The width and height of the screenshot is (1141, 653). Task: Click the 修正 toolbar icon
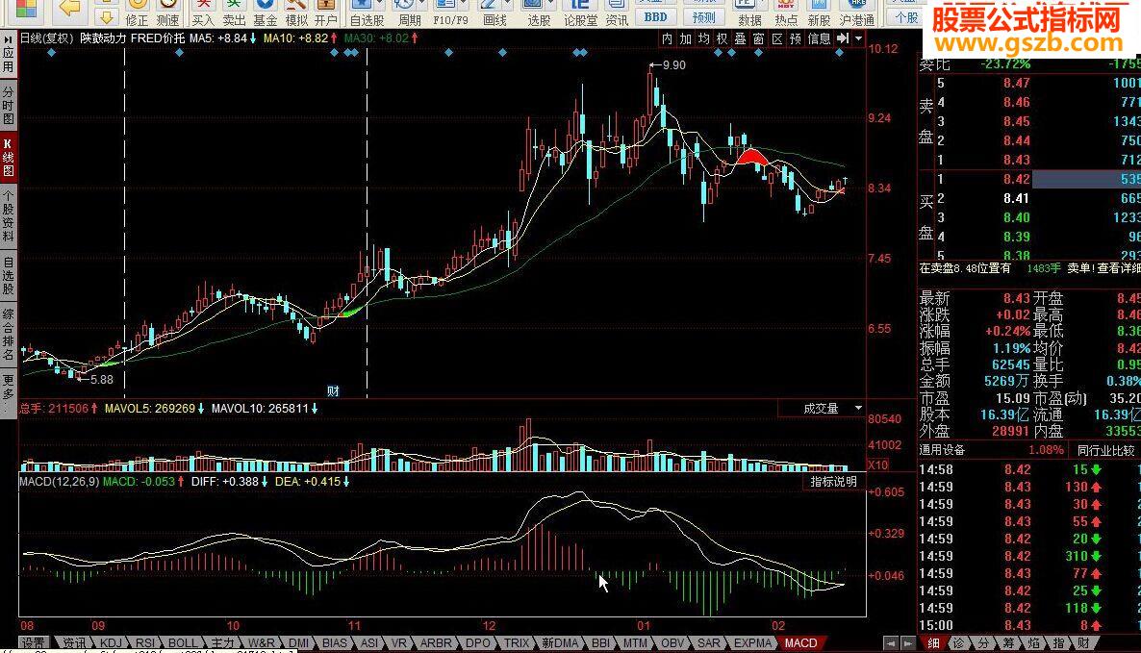137,13
